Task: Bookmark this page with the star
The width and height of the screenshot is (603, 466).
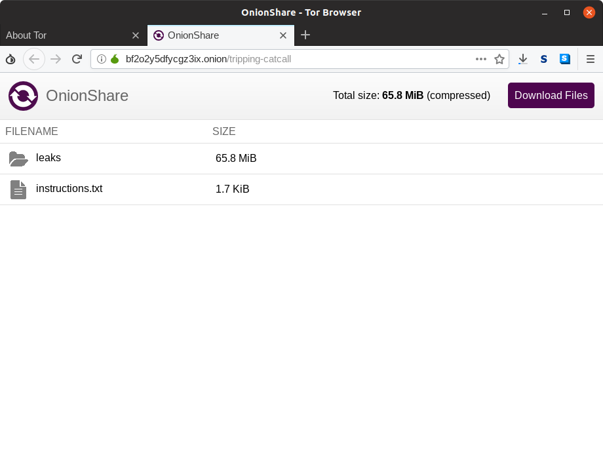Action: pyautogui.click(x=499, y=59)
